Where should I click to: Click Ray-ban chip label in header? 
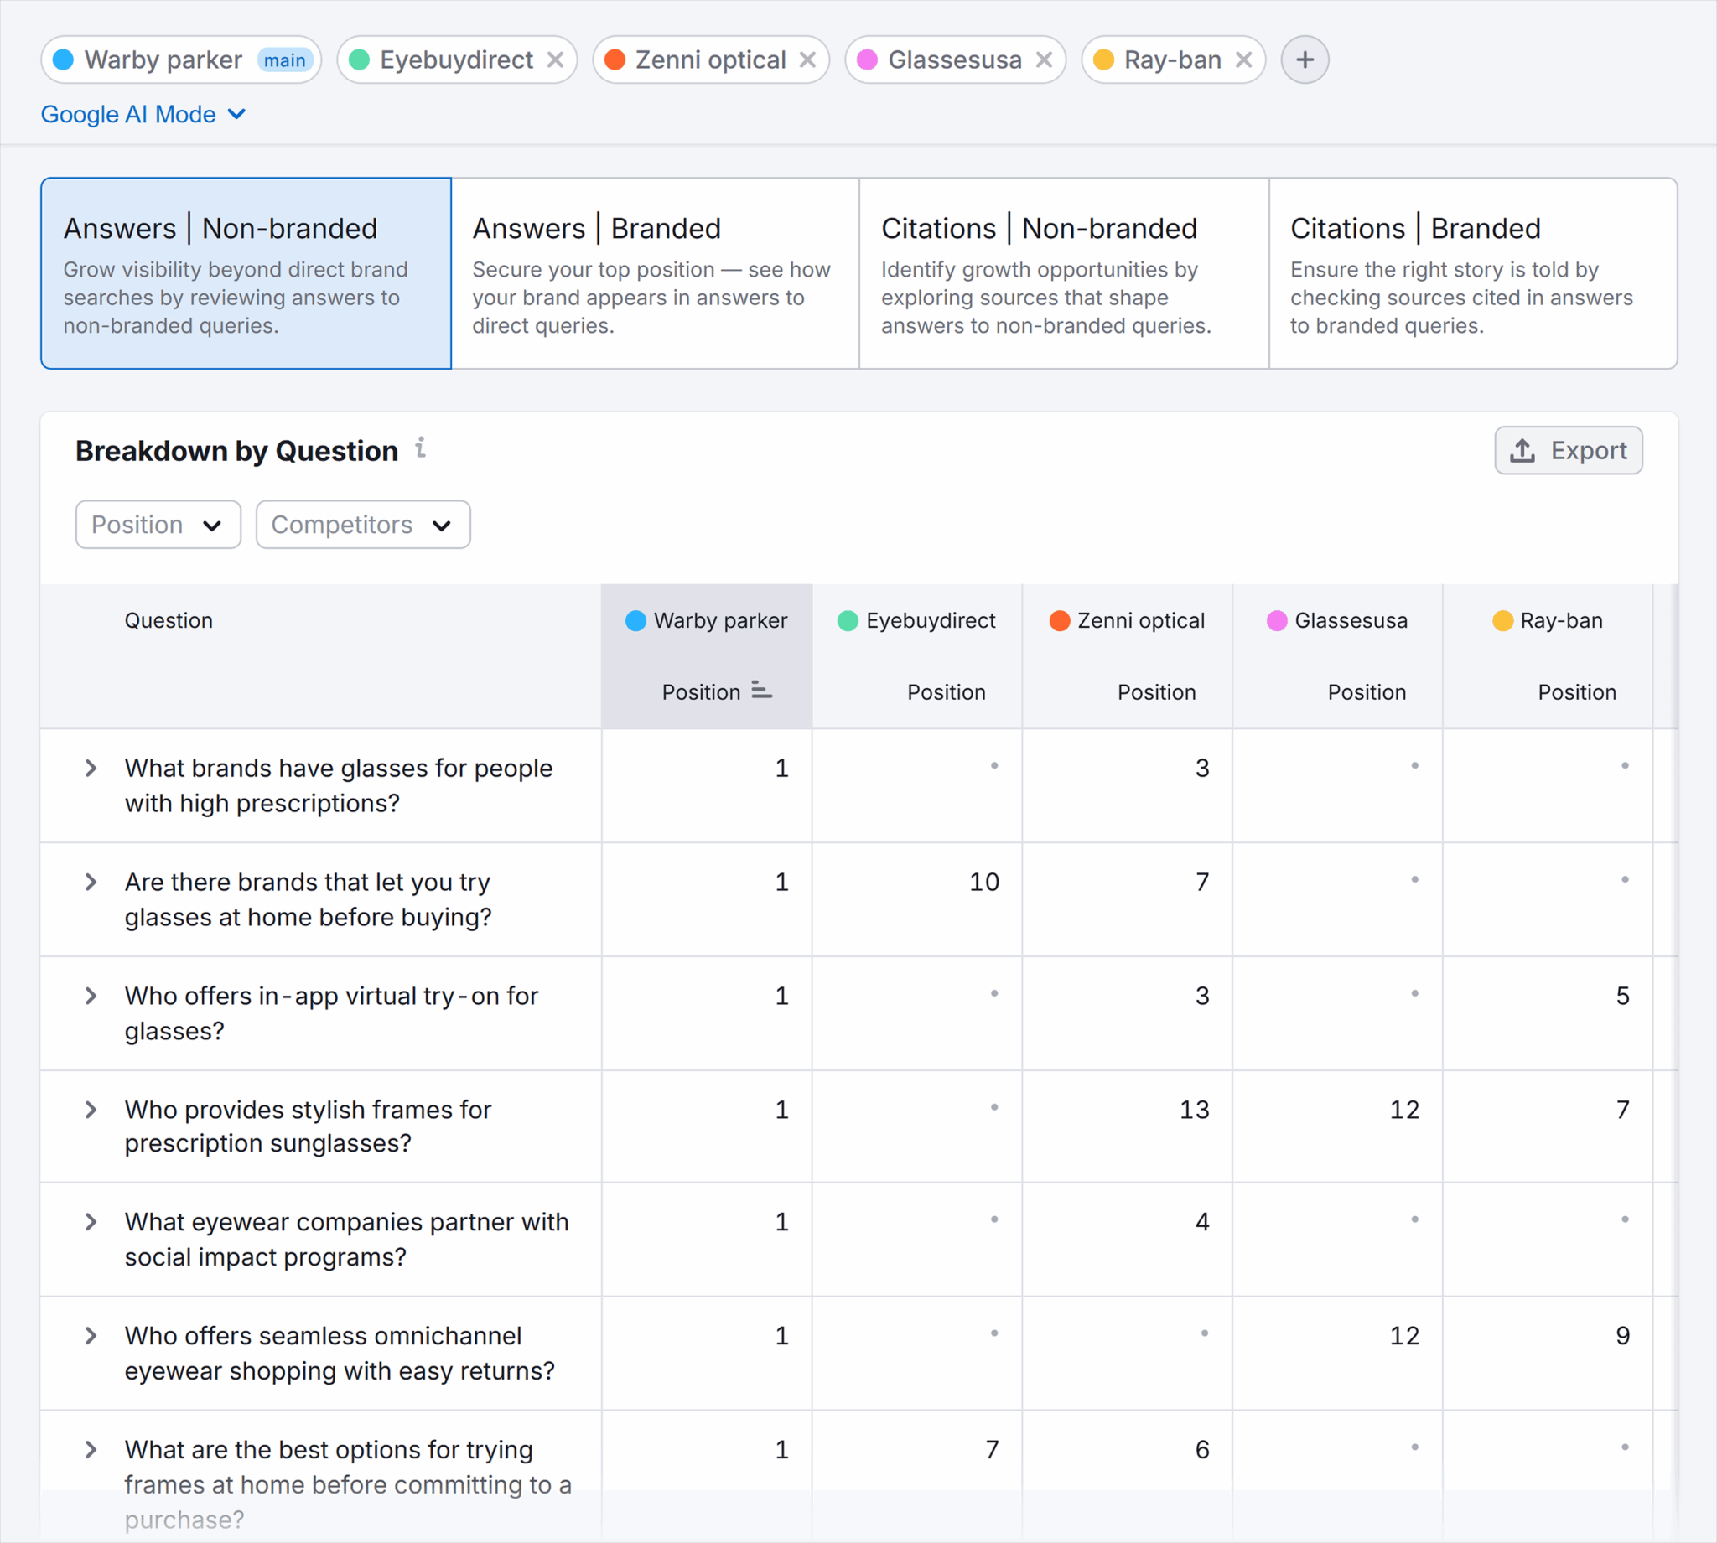[x=1173, y=60]
